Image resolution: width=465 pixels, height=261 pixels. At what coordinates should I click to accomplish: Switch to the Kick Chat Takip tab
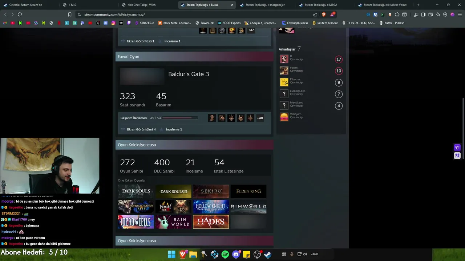point(148,5)
